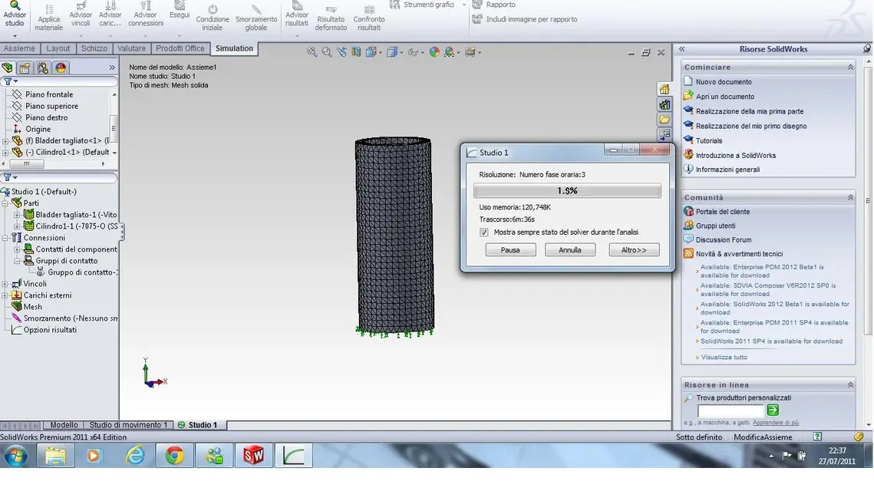Open the PropertyManager tab icon
The image size is (874, 491).
[25, 68]
